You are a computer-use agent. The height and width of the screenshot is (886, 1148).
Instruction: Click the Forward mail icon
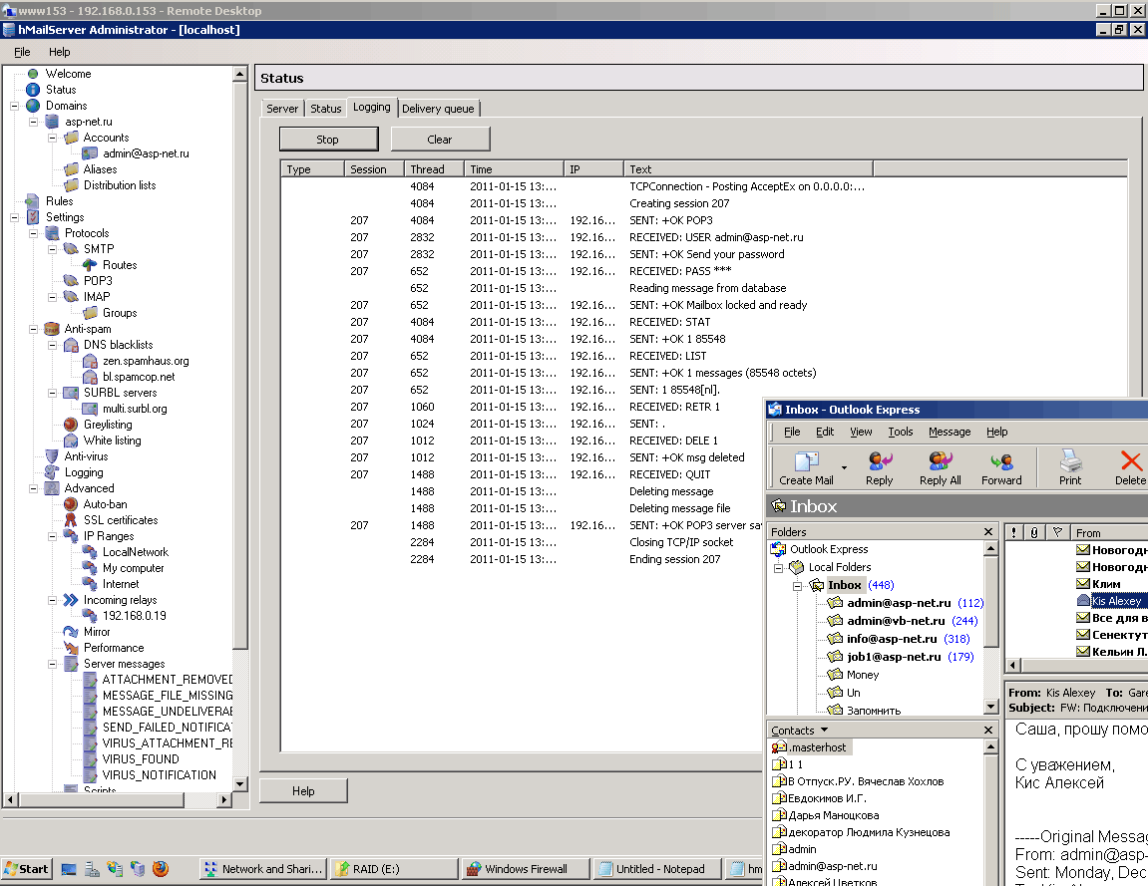tap(1001, 461)
